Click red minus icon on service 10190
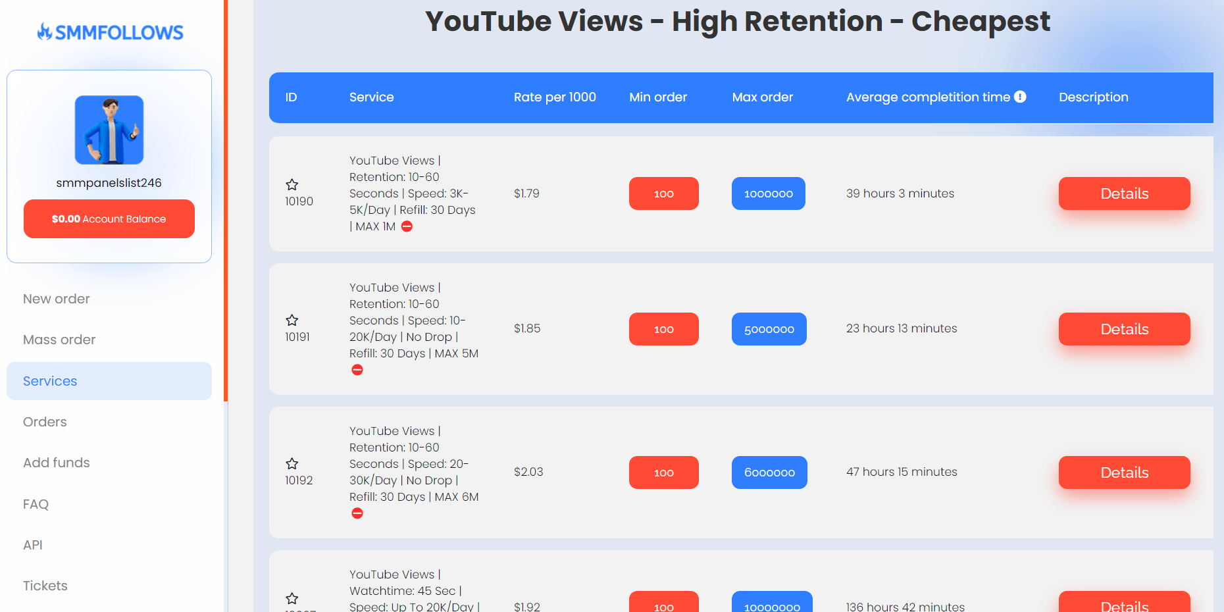 pyautogui.click(x=407, y=226)
